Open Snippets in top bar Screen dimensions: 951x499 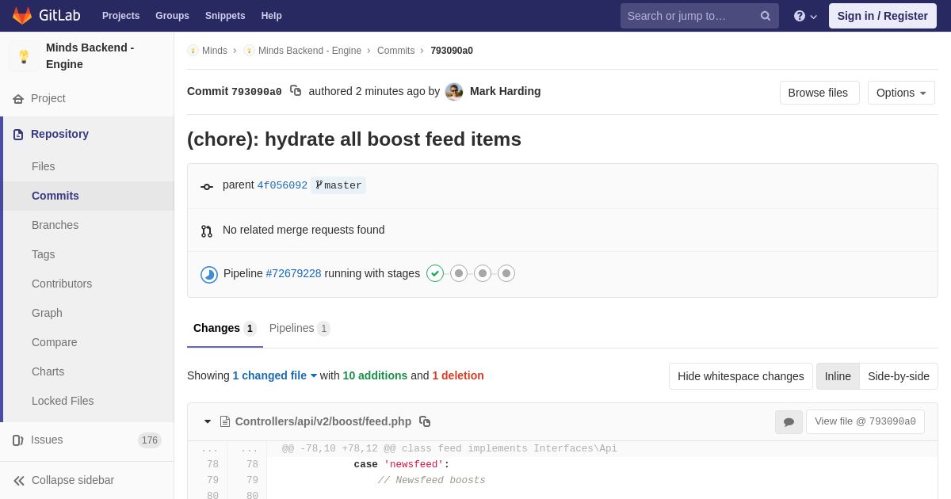225,16
